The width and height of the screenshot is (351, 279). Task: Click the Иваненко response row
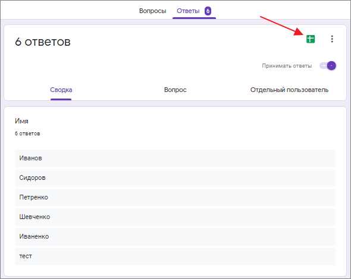[x=175, y=237]
